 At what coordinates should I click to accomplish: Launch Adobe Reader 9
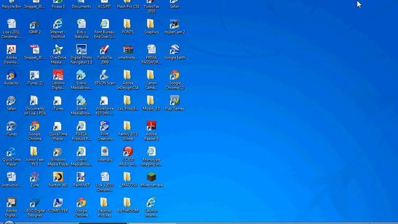pos(151,131)
